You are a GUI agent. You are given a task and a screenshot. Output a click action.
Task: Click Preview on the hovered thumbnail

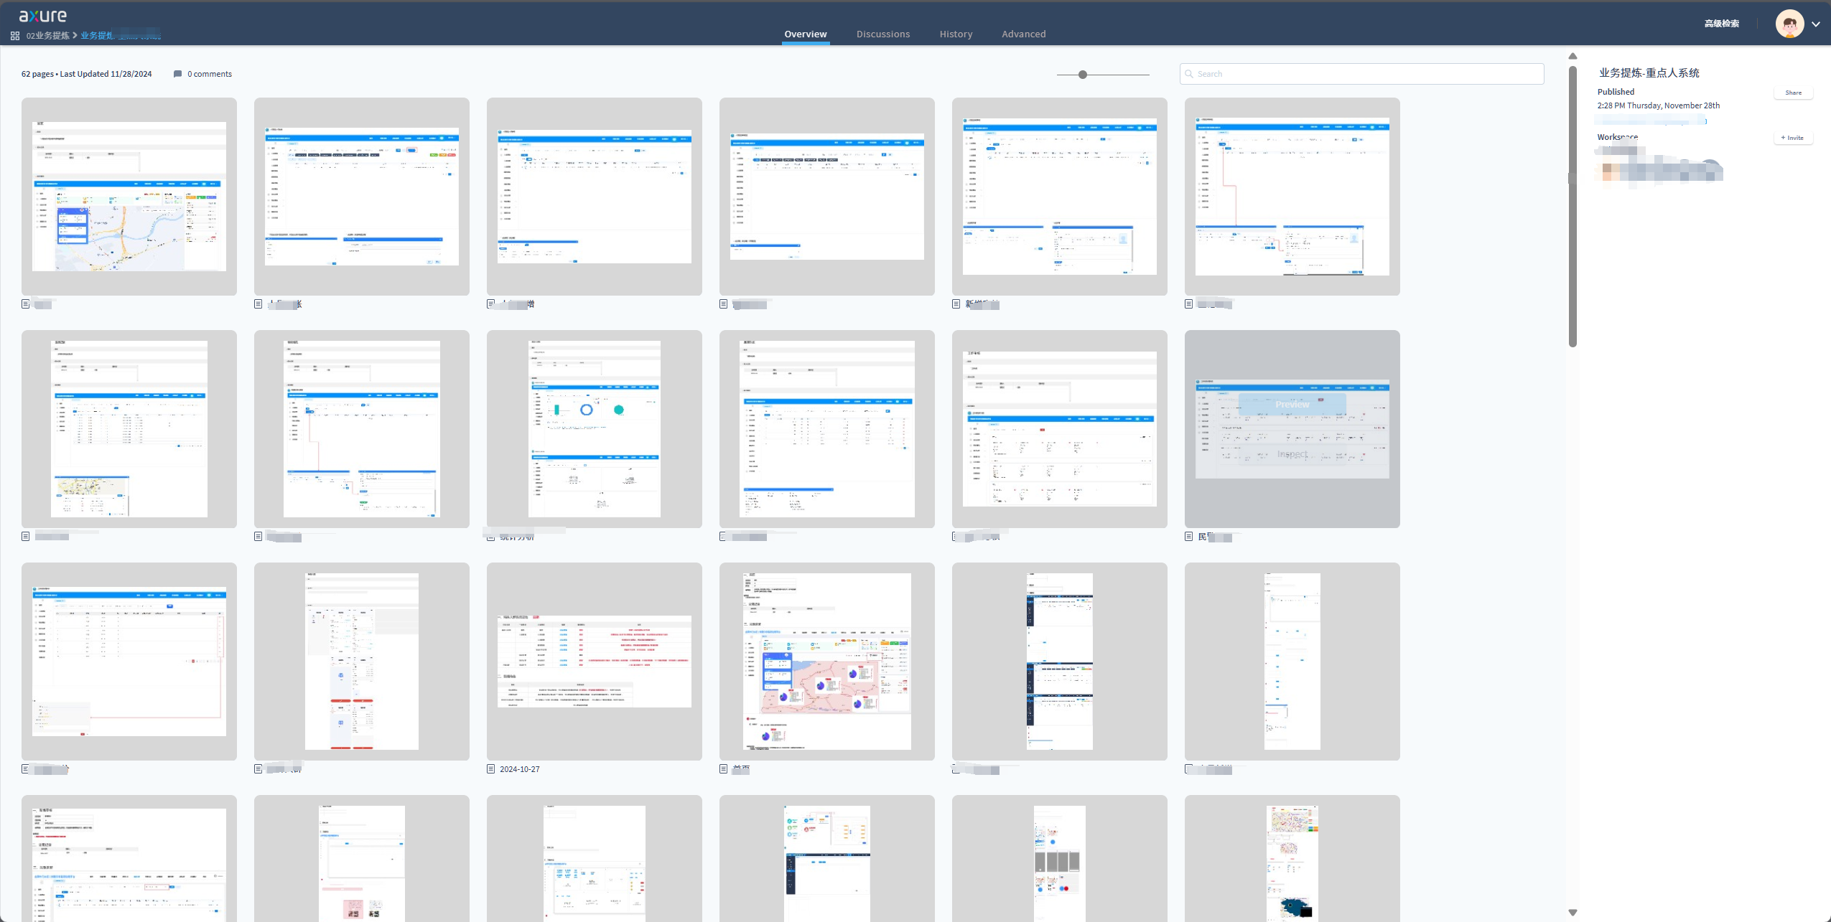tap(1292, 405)
